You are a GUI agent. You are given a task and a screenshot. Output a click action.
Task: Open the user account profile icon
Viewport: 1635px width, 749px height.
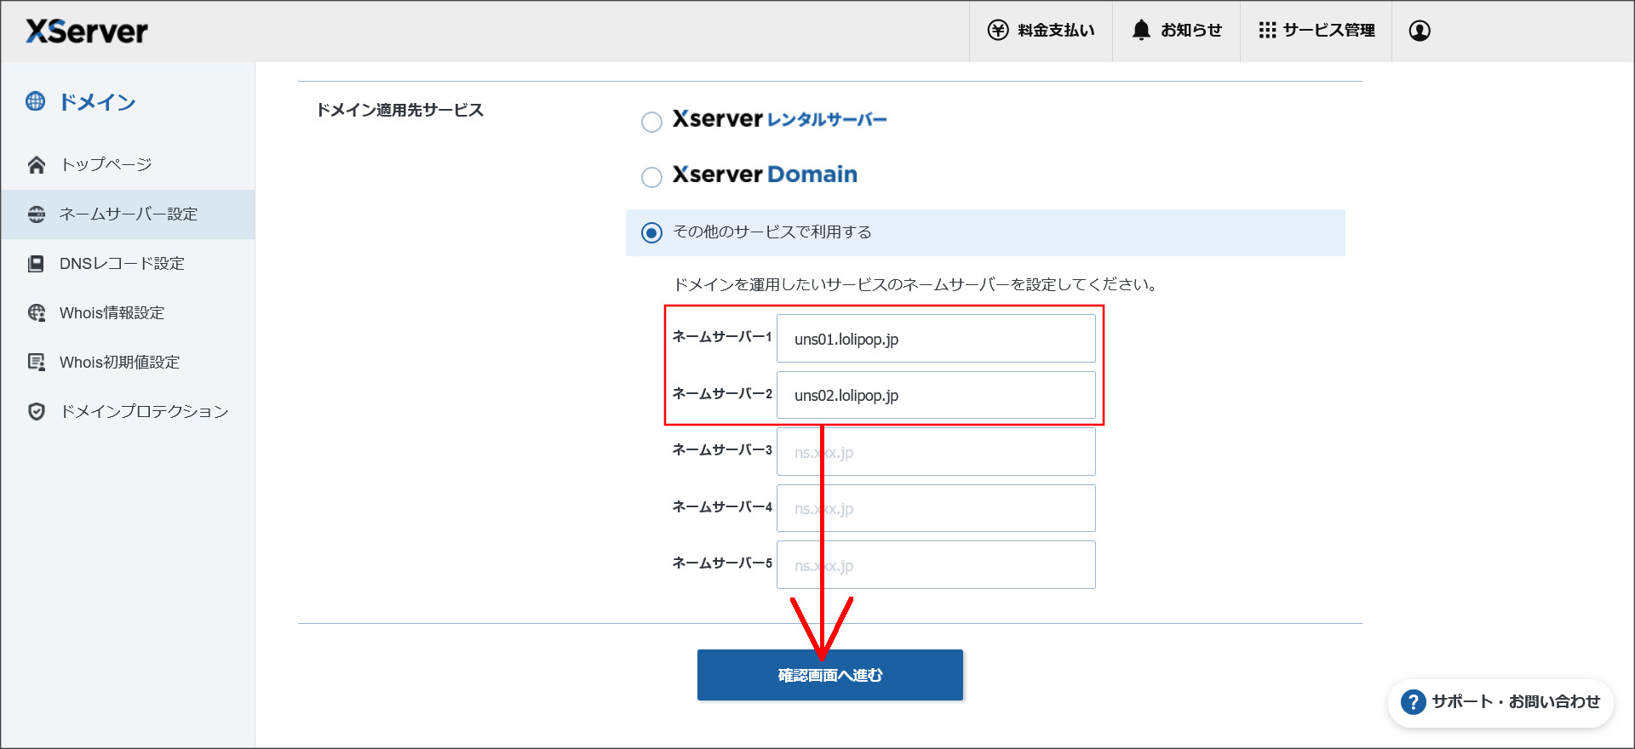1420,31
